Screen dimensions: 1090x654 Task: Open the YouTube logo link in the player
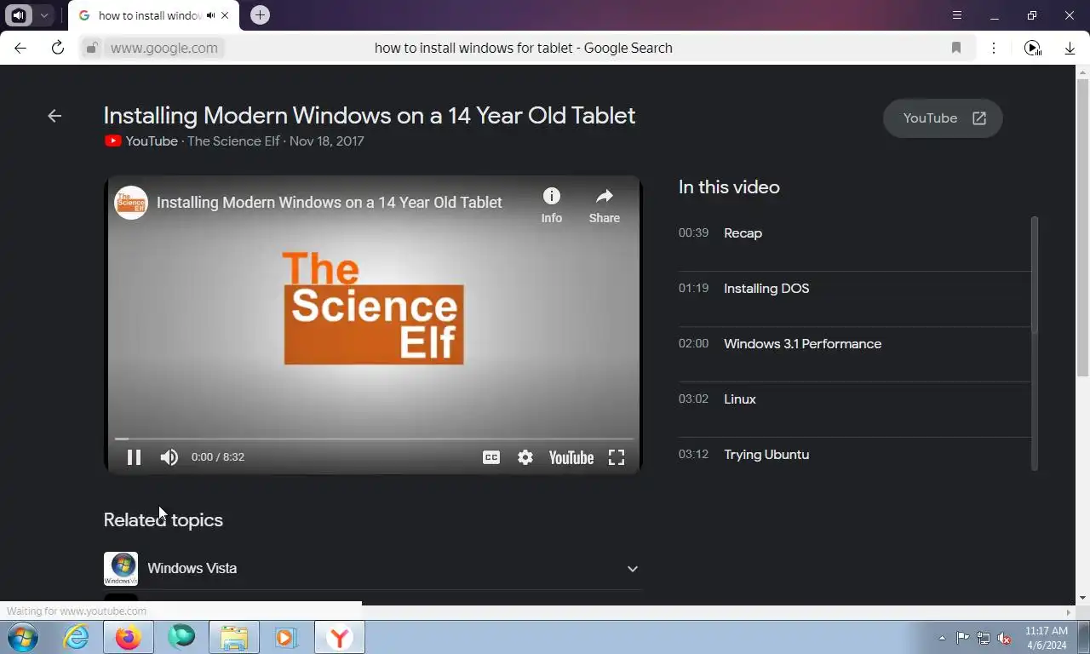pyautogui.click(x=571, y=457)
